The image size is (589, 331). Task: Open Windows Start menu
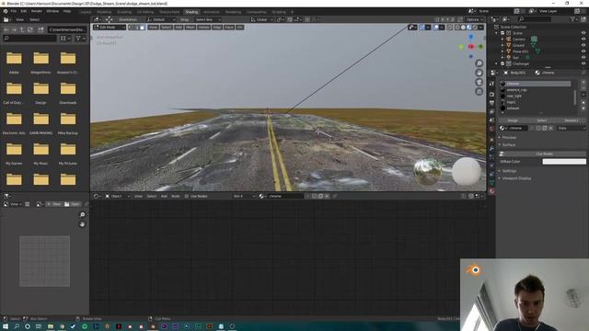pyautogui.click(x=6, y=326)
